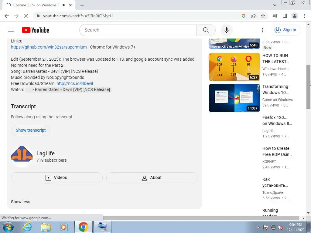Open the 6:27 browser versions thumbnail
Screen dimensions: 311x233
[234, 67]
